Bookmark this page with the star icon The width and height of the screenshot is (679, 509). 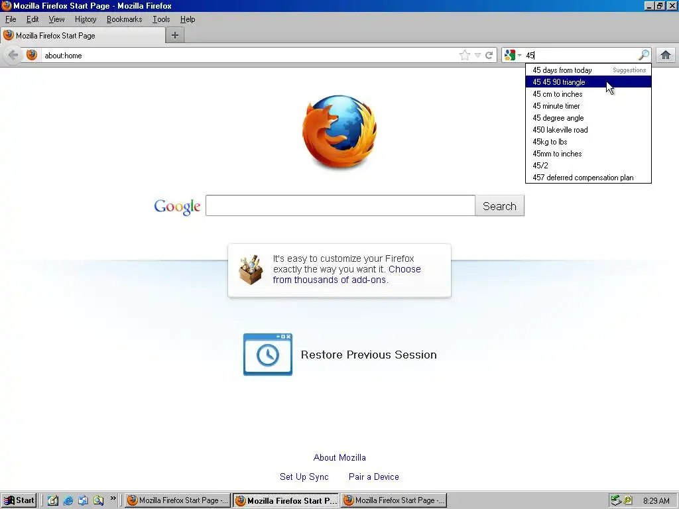(465, 55)
